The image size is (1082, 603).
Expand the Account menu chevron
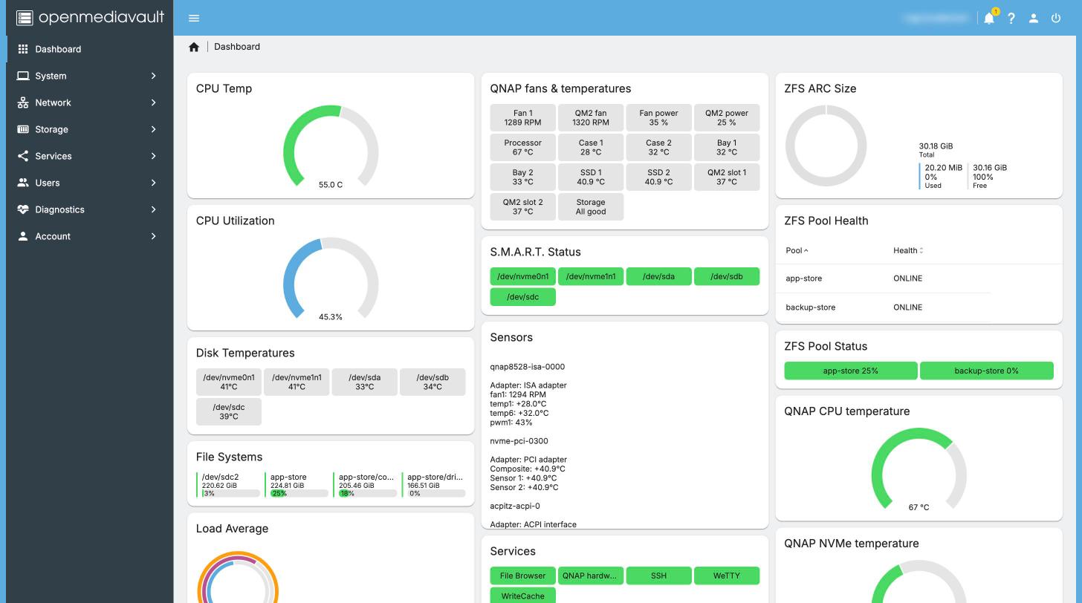tap(154, 236)
